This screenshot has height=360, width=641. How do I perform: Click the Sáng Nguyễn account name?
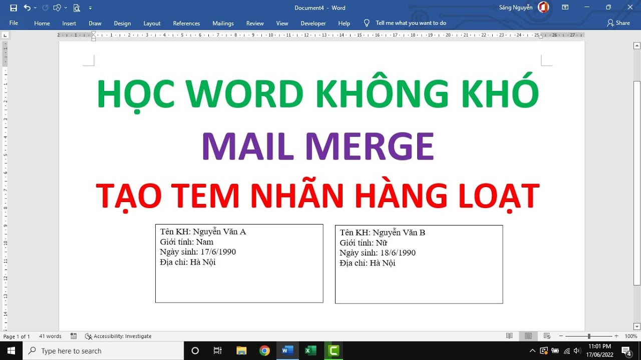[516, 7]
